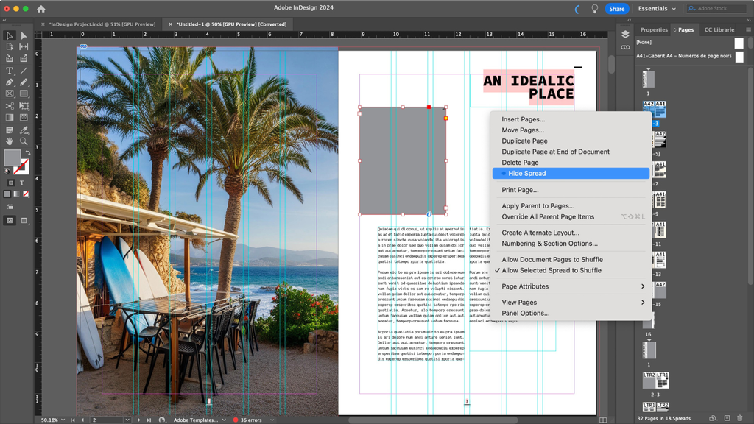Image resolution: width=754 pixels, height=424 pixels.
Task: Select the Selection tool
Action: [x=10, y=35]
